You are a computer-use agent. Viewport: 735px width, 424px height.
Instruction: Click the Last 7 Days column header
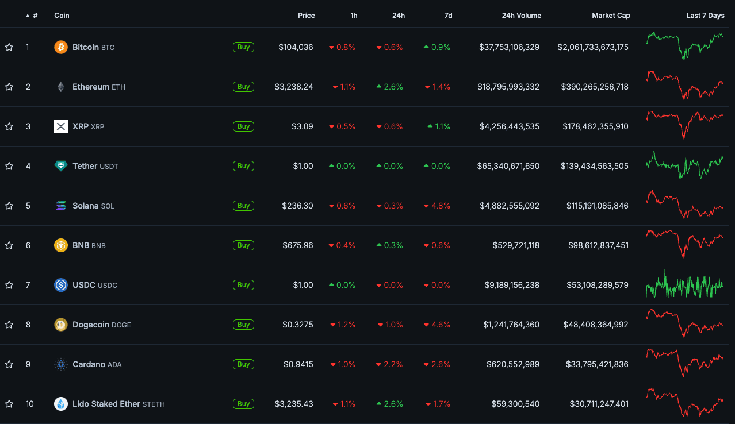(x=705, y=16)
